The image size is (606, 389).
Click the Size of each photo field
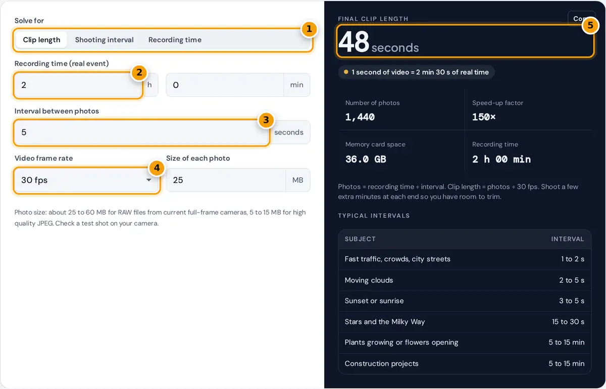[x=226, y=180]
